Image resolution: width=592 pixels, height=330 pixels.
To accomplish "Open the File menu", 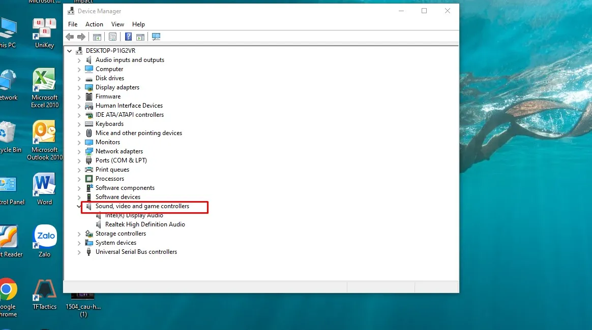I will (x=72, y=24).
